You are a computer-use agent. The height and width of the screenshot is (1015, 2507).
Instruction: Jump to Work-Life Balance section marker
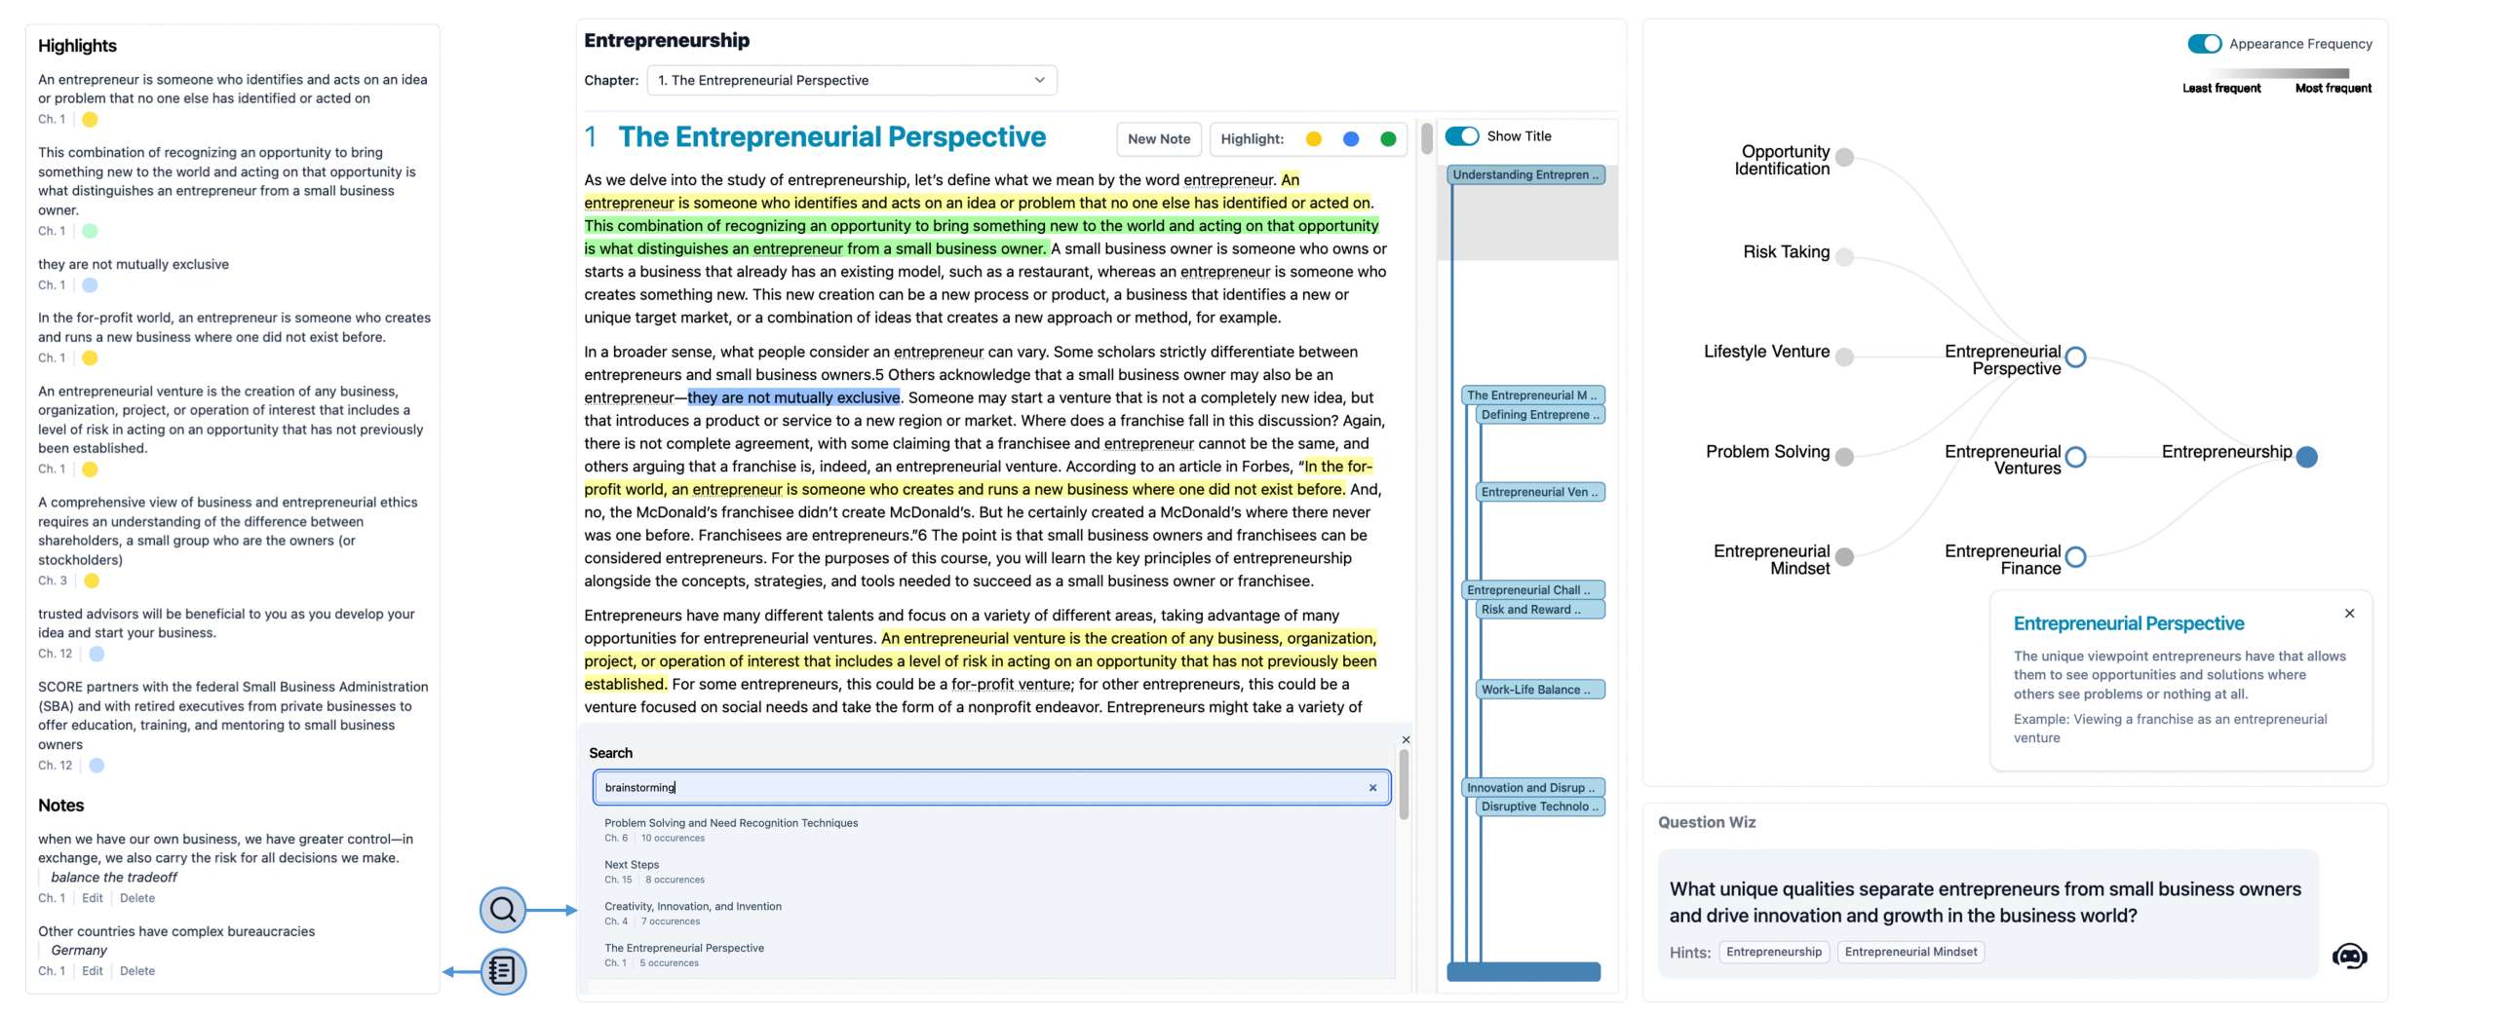1540,690
